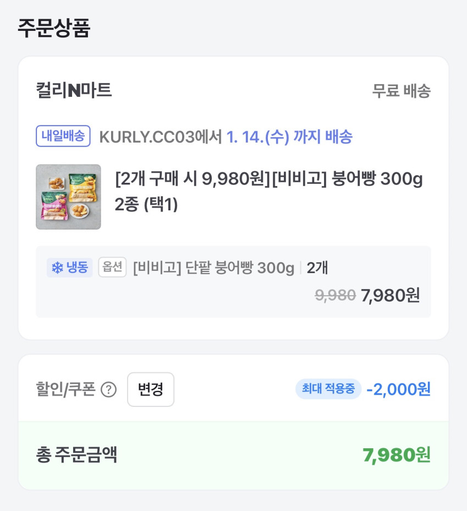Click the 주문상품 section heading
This screenshot has width=467, height=511.
click(x=54, y=28)
